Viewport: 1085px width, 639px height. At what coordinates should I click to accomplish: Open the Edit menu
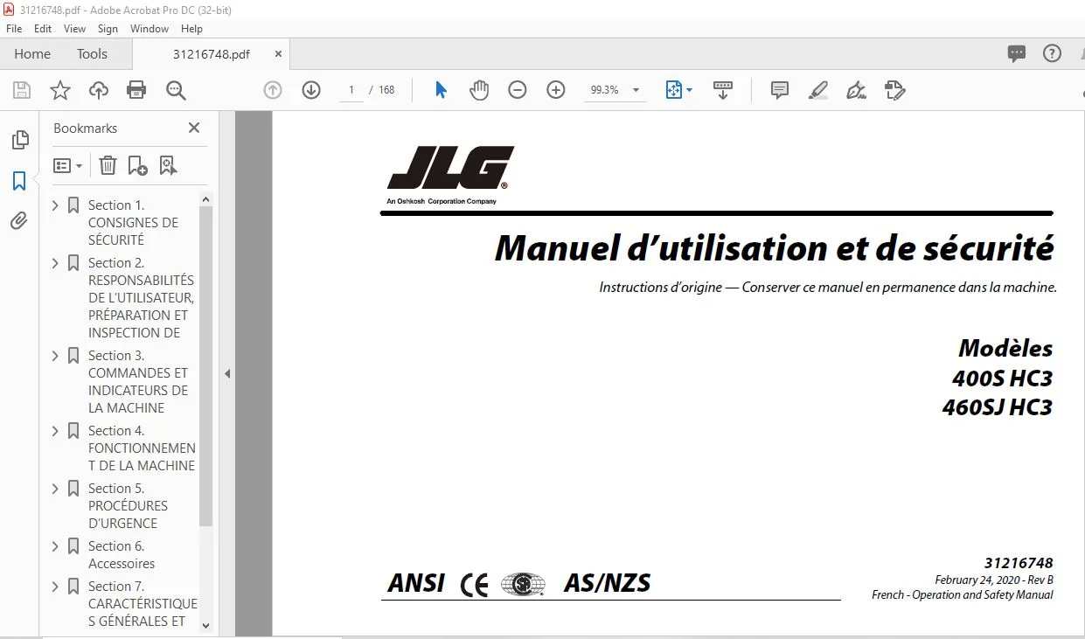point(43,29)
